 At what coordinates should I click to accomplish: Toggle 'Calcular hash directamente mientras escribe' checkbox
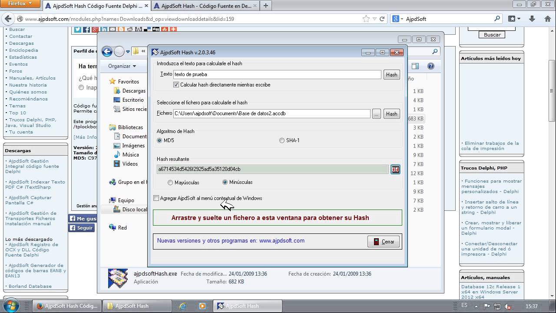pyautogui.click(x=176, y=85)
